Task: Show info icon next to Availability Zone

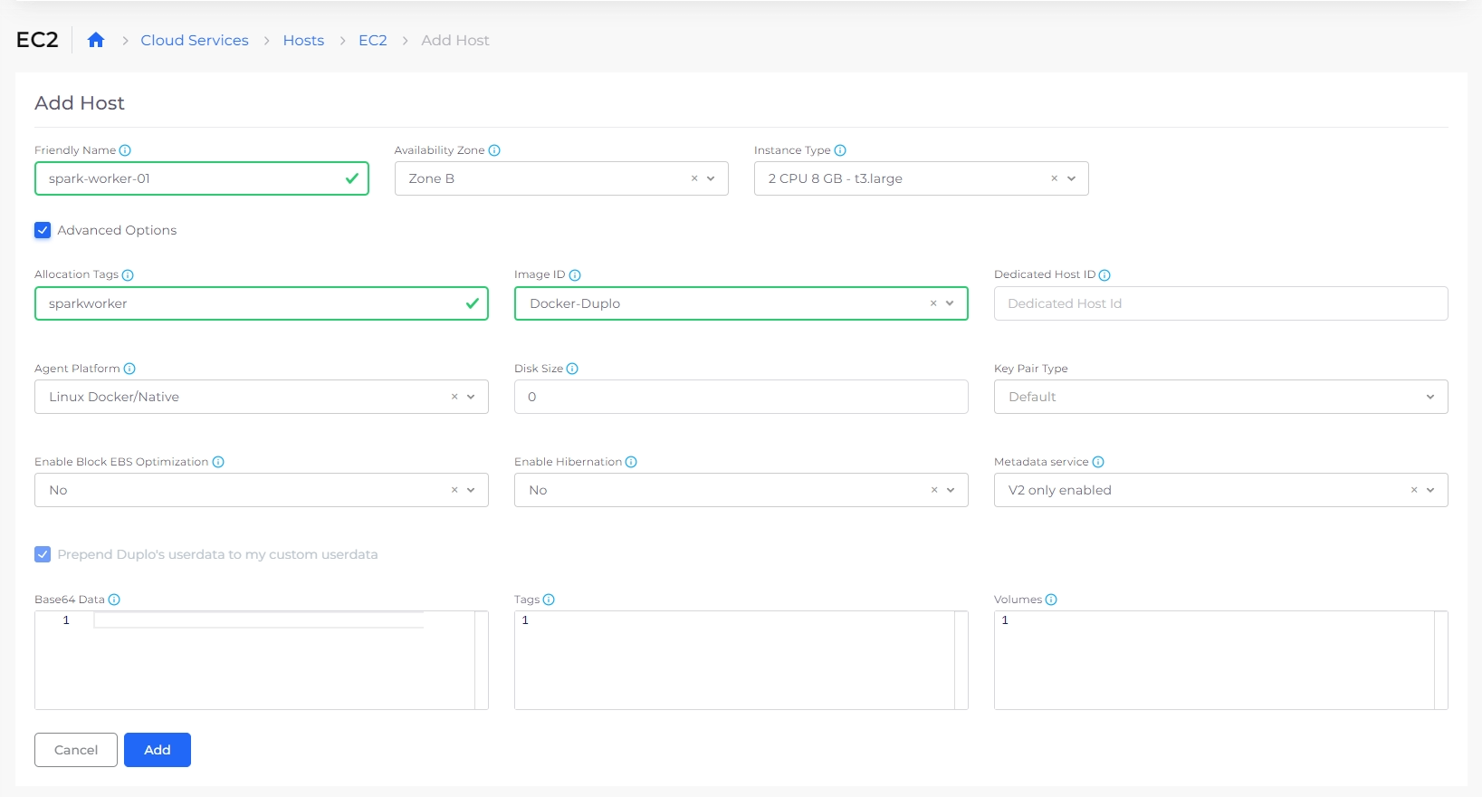Action: tap(494, 150)
